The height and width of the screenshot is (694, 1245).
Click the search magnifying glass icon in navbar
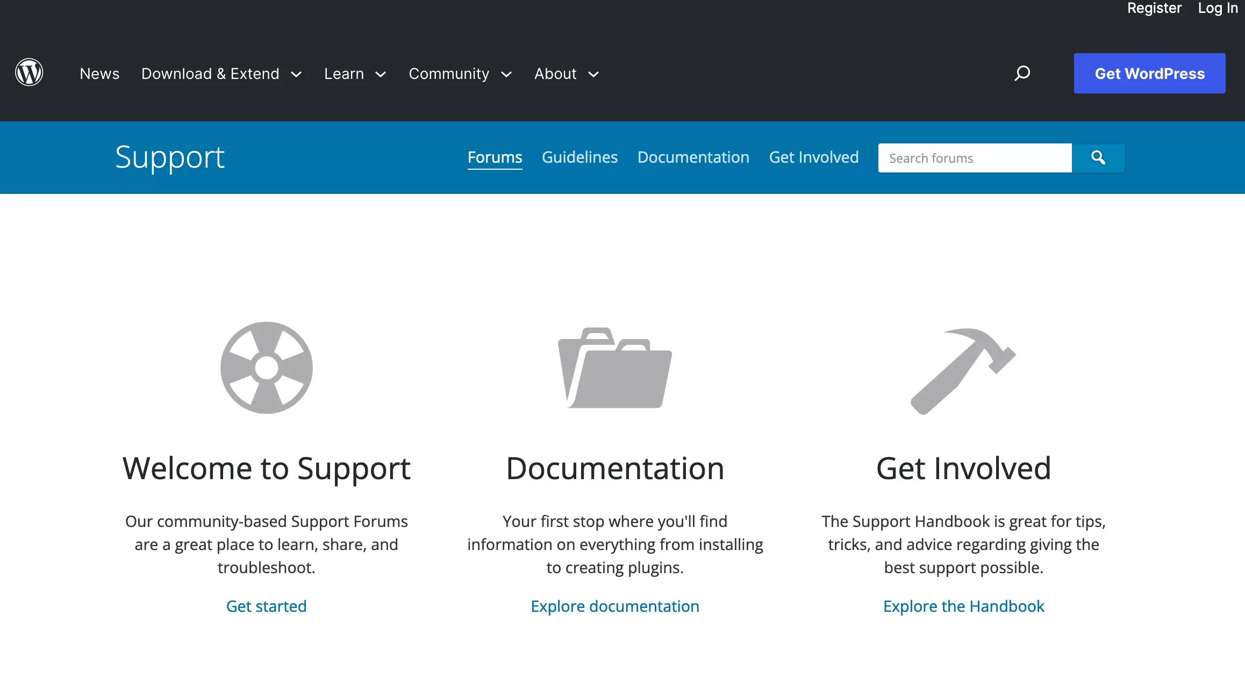1022,74
